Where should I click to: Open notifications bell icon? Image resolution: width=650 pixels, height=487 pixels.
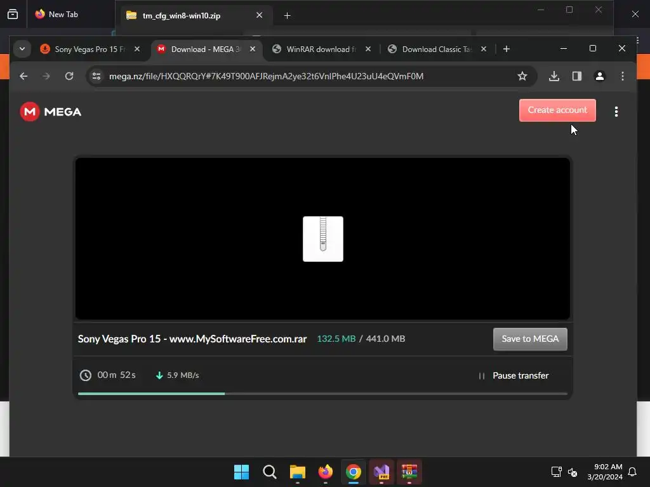(x=632, y=472)
